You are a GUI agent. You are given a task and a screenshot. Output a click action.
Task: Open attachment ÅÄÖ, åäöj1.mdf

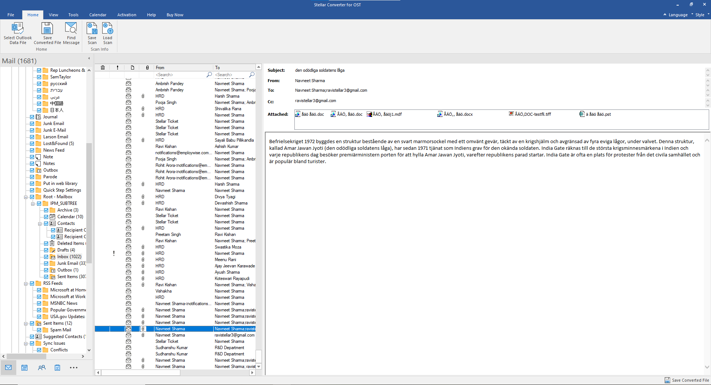(x=384, y=114)
